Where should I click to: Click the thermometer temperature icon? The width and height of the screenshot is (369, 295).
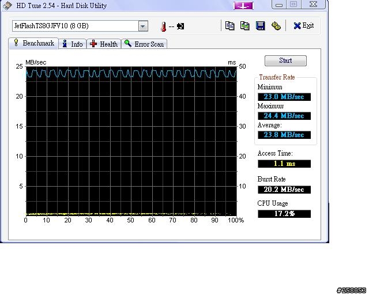163,27
